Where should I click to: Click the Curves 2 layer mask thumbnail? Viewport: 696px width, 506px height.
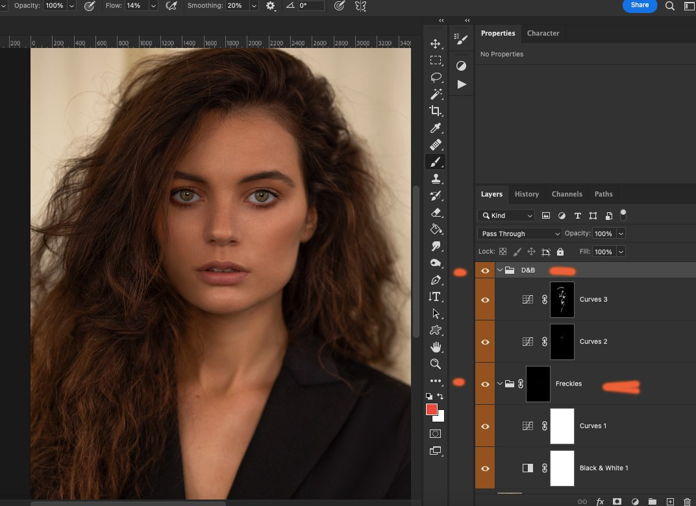pyautogui.click(x=562, y=341)
